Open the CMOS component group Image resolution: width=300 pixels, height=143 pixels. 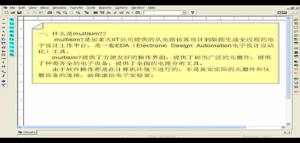pyautogui.click(x=4, y=43)
